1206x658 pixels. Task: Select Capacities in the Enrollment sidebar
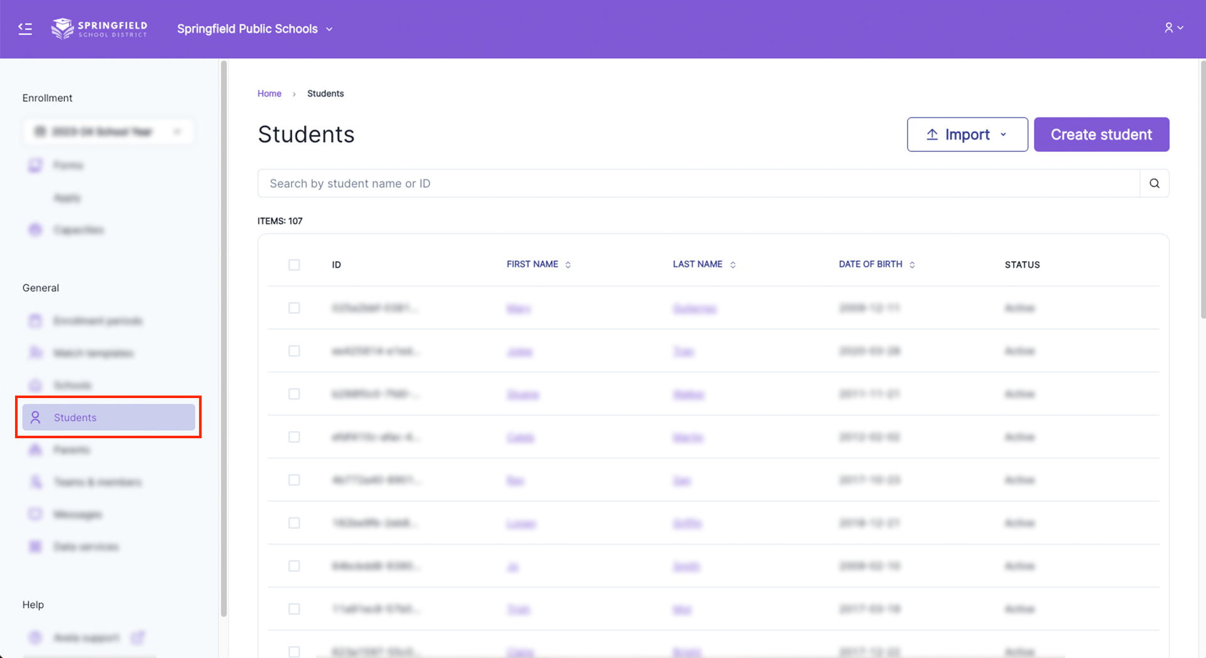click(78, 229)
